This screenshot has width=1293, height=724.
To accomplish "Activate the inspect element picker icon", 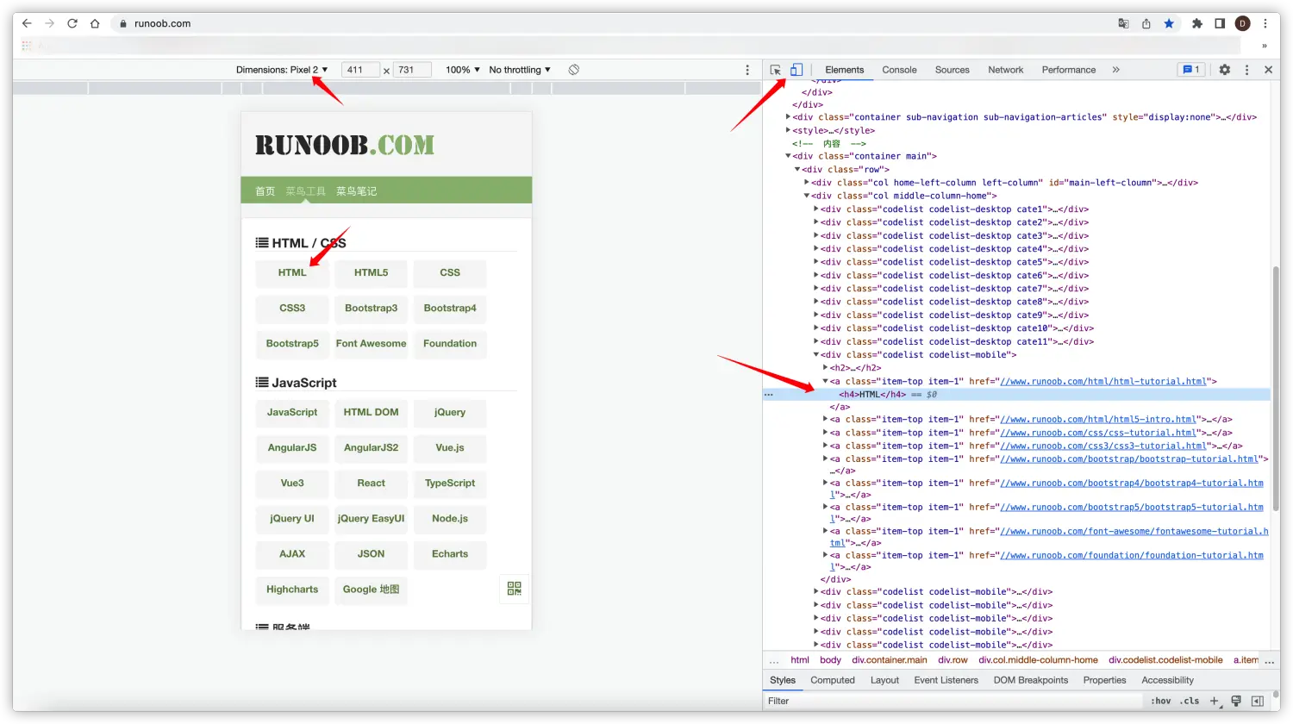I will (x=776, y=70).
